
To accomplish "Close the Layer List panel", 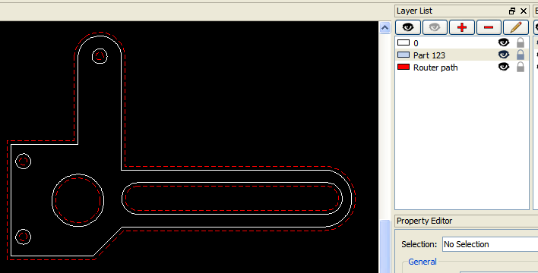I will pos(524,11).
